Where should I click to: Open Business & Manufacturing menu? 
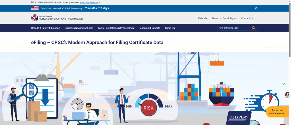click(79, 28)
